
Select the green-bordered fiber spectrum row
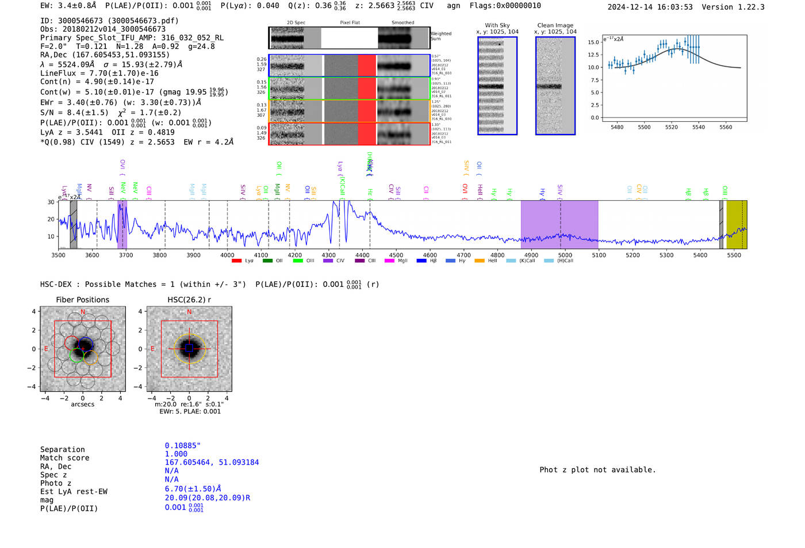coord(349,88)
